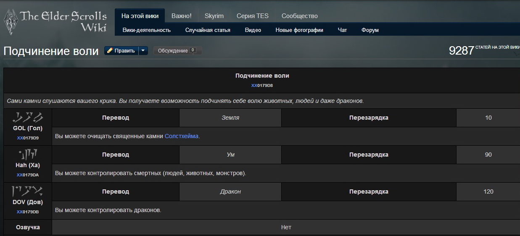Click the discussion count badge 0
Viewport: 520px width, 236px height.
pyautogui.click(x=193, y=50)
